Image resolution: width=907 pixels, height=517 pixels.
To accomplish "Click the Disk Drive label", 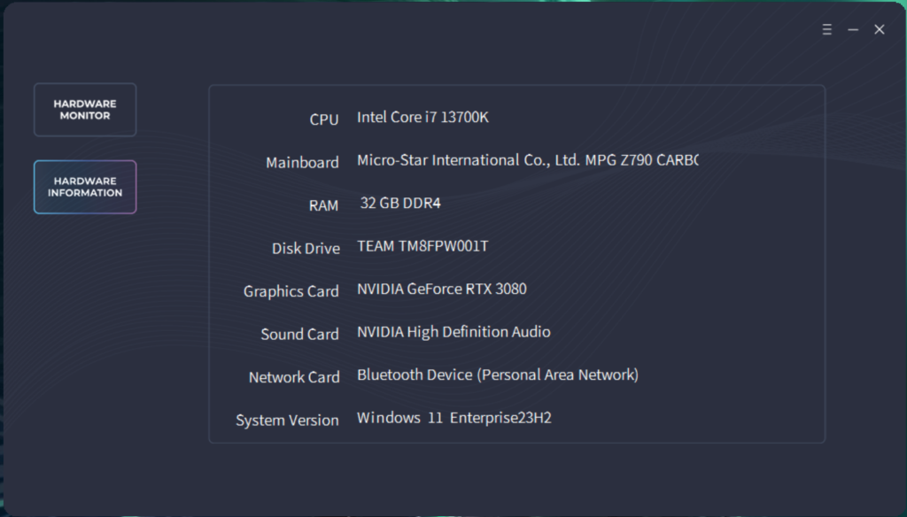I will coord(306,249).
